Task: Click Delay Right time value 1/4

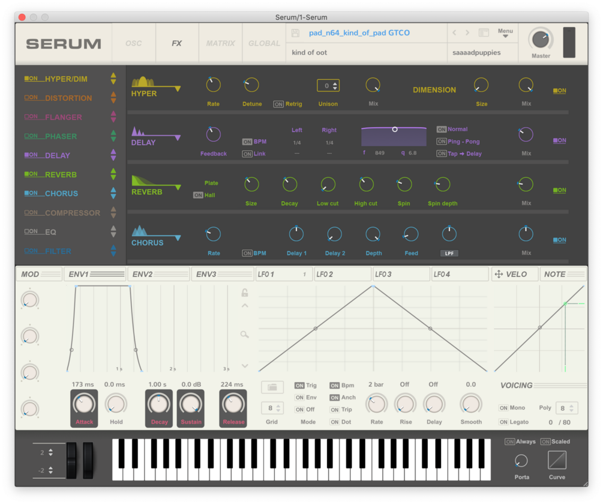Action: [x=329, y=142]
